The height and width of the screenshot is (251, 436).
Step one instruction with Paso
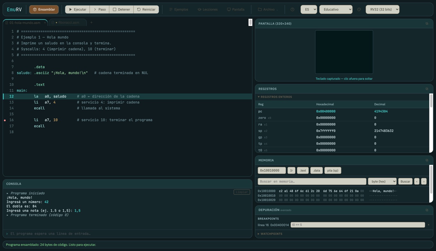pyautogui.click(x=99, y=10)
